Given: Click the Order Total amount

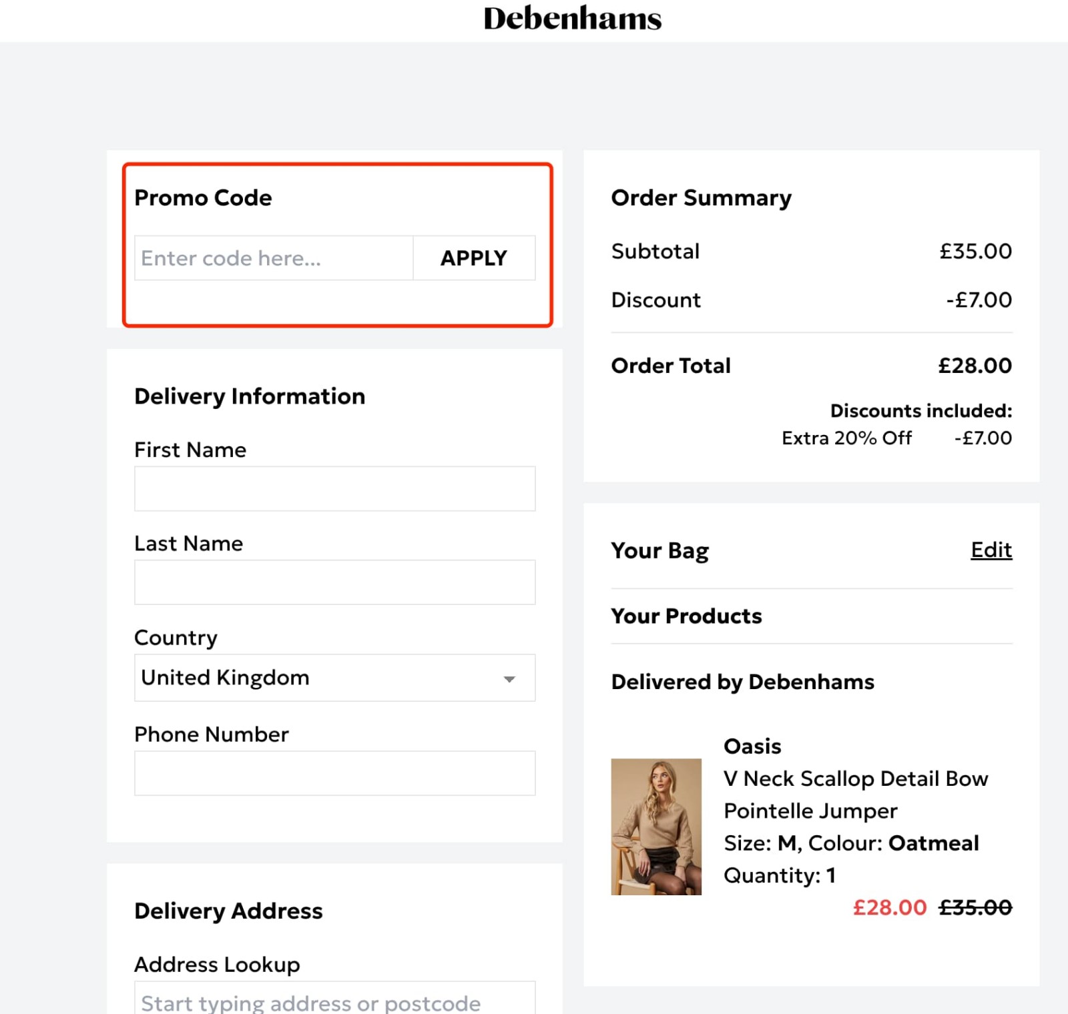Looking at the screenshot, I should (973, 365).
